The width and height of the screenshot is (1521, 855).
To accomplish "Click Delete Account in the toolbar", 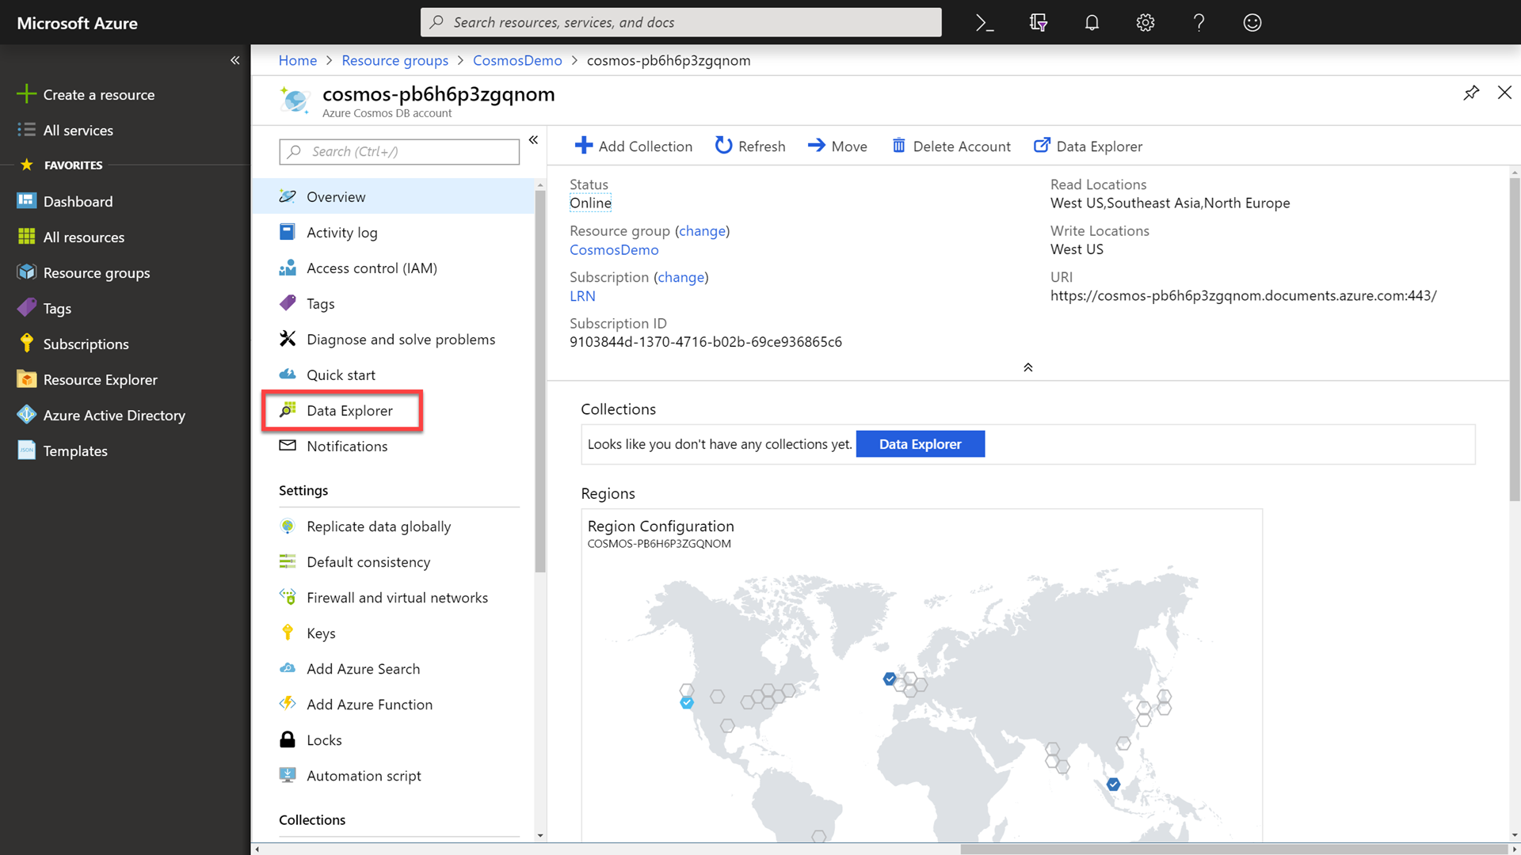I will point(951,146).
